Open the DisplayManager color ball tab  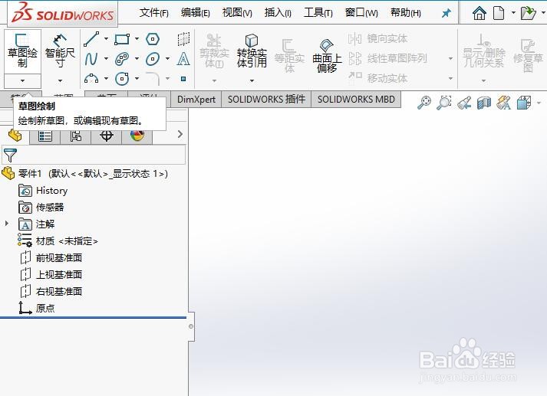(x=137, y=136)
